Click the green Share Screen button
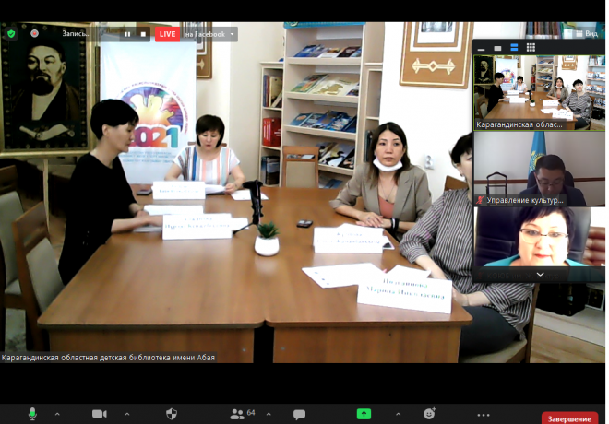This screenshot has height=424, width=609. click(364, 414)
